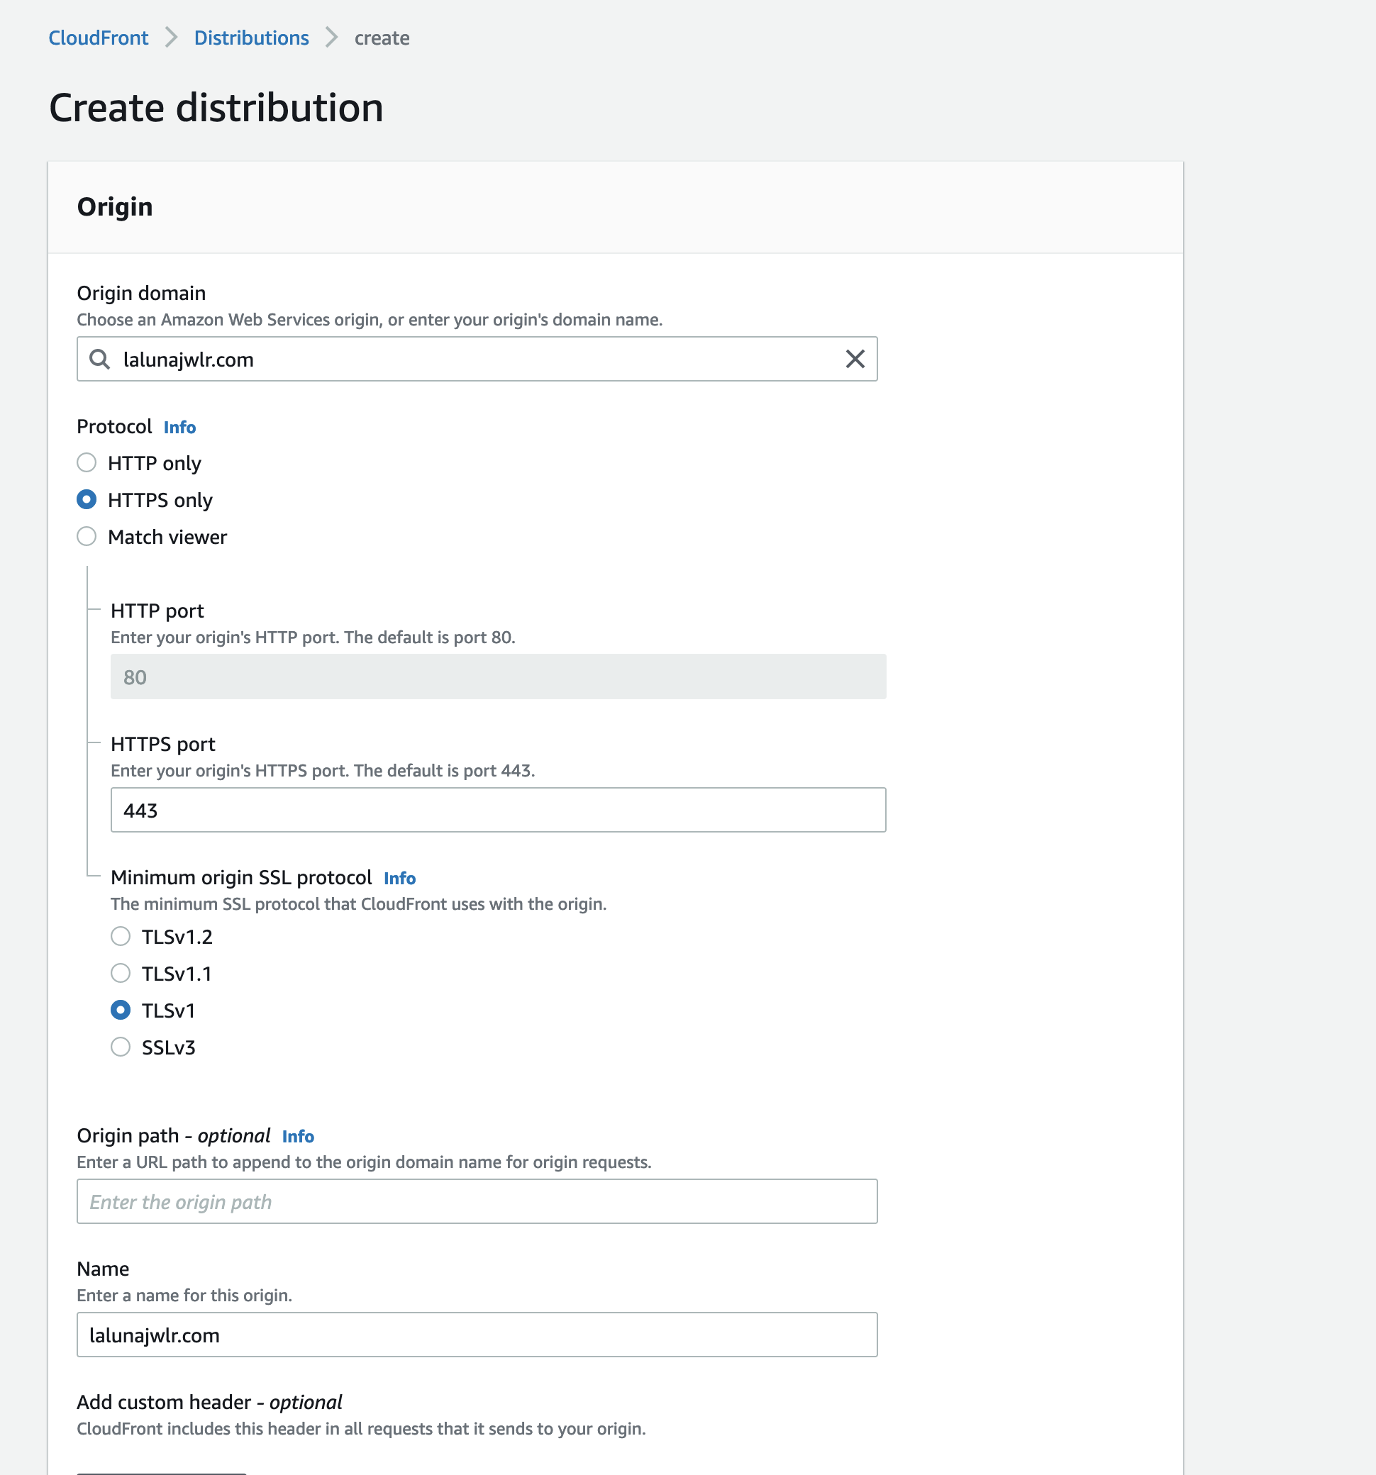Click the clear (X) icon in origin domain field

pyautogui.click(x=853, y=358)
